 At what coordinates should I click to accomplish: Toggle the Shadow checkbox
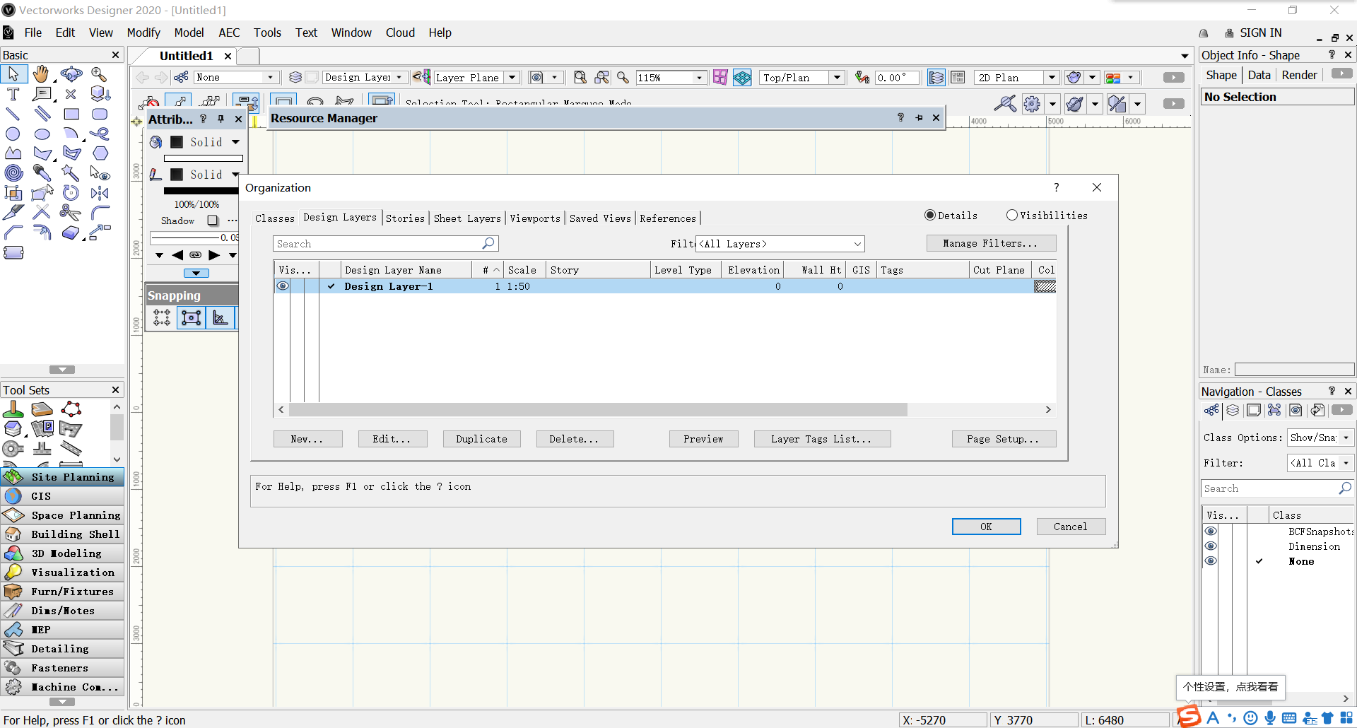[x=213, y=221]
